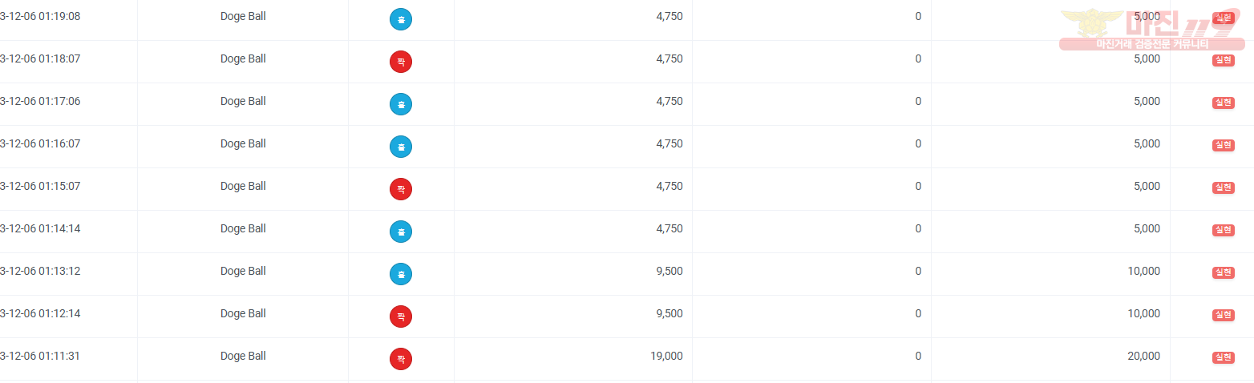Click the red 짝 icon in the 01:11:31 row
The height and width of the screenshot is (383, 1254).
pyautogui.click(x=401, y=359)
